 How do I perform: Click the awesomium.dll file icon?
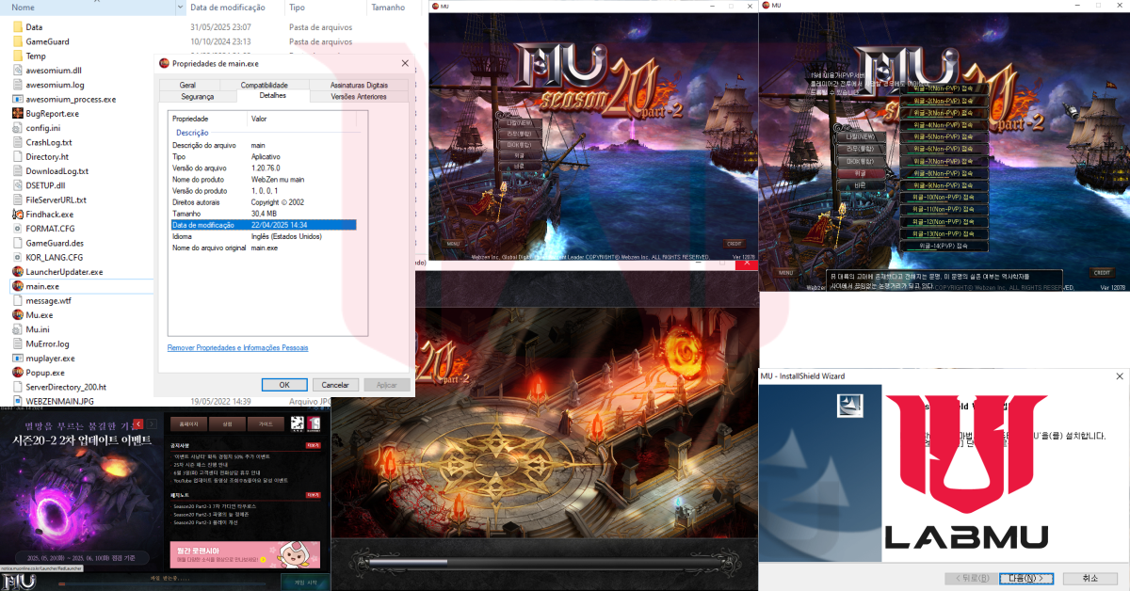[x=18, y=71]
